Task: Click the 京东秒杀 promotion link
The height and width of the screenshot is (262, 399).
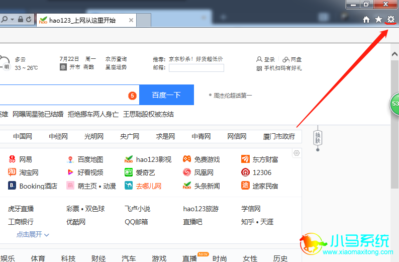Action: tap(195, 59)
